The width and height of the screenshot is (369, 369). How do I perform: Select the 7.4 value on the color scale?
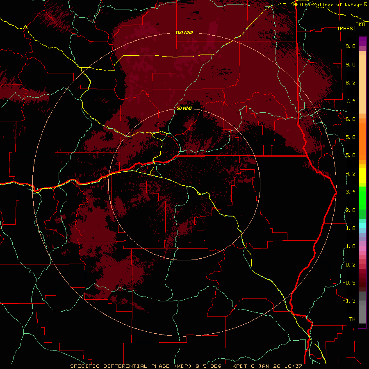351,101
